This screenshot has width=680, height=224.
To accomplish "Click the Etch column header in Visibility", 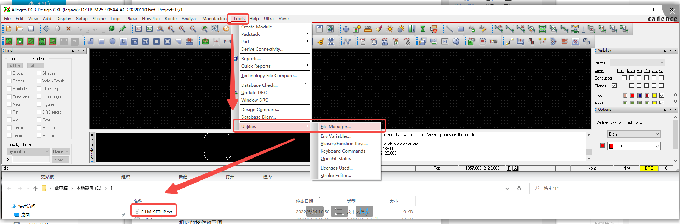I will click(x=631, y=70).
